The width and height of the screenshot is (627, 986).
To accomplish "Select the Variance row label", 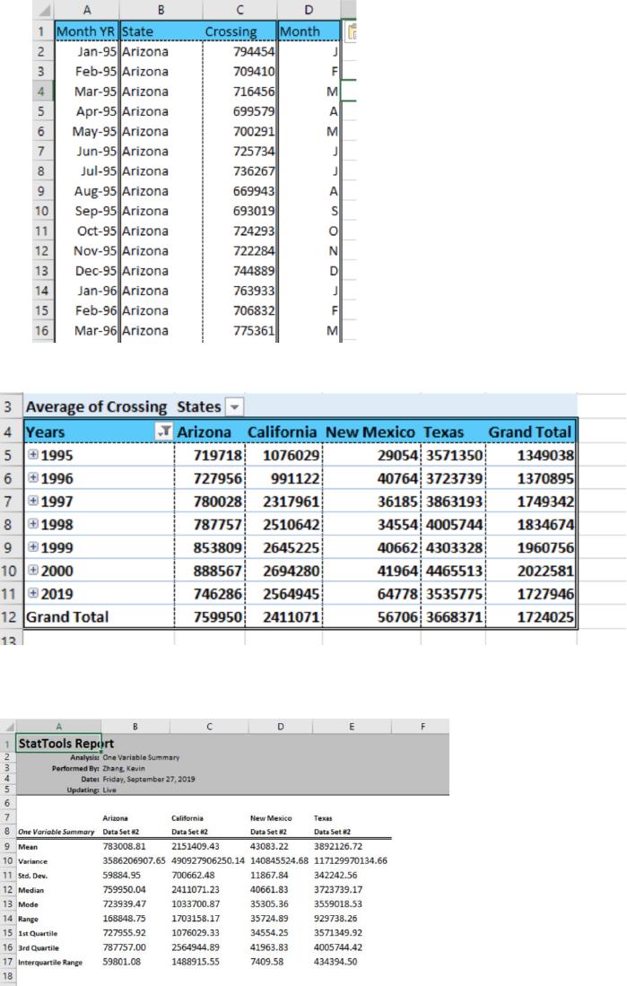I will coord(32,861).
